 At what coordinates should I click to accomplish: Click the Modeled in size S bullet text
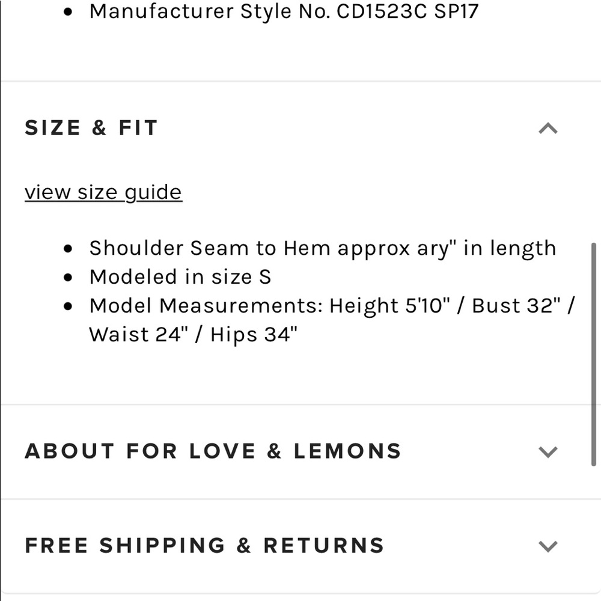[x=180, y=276]
